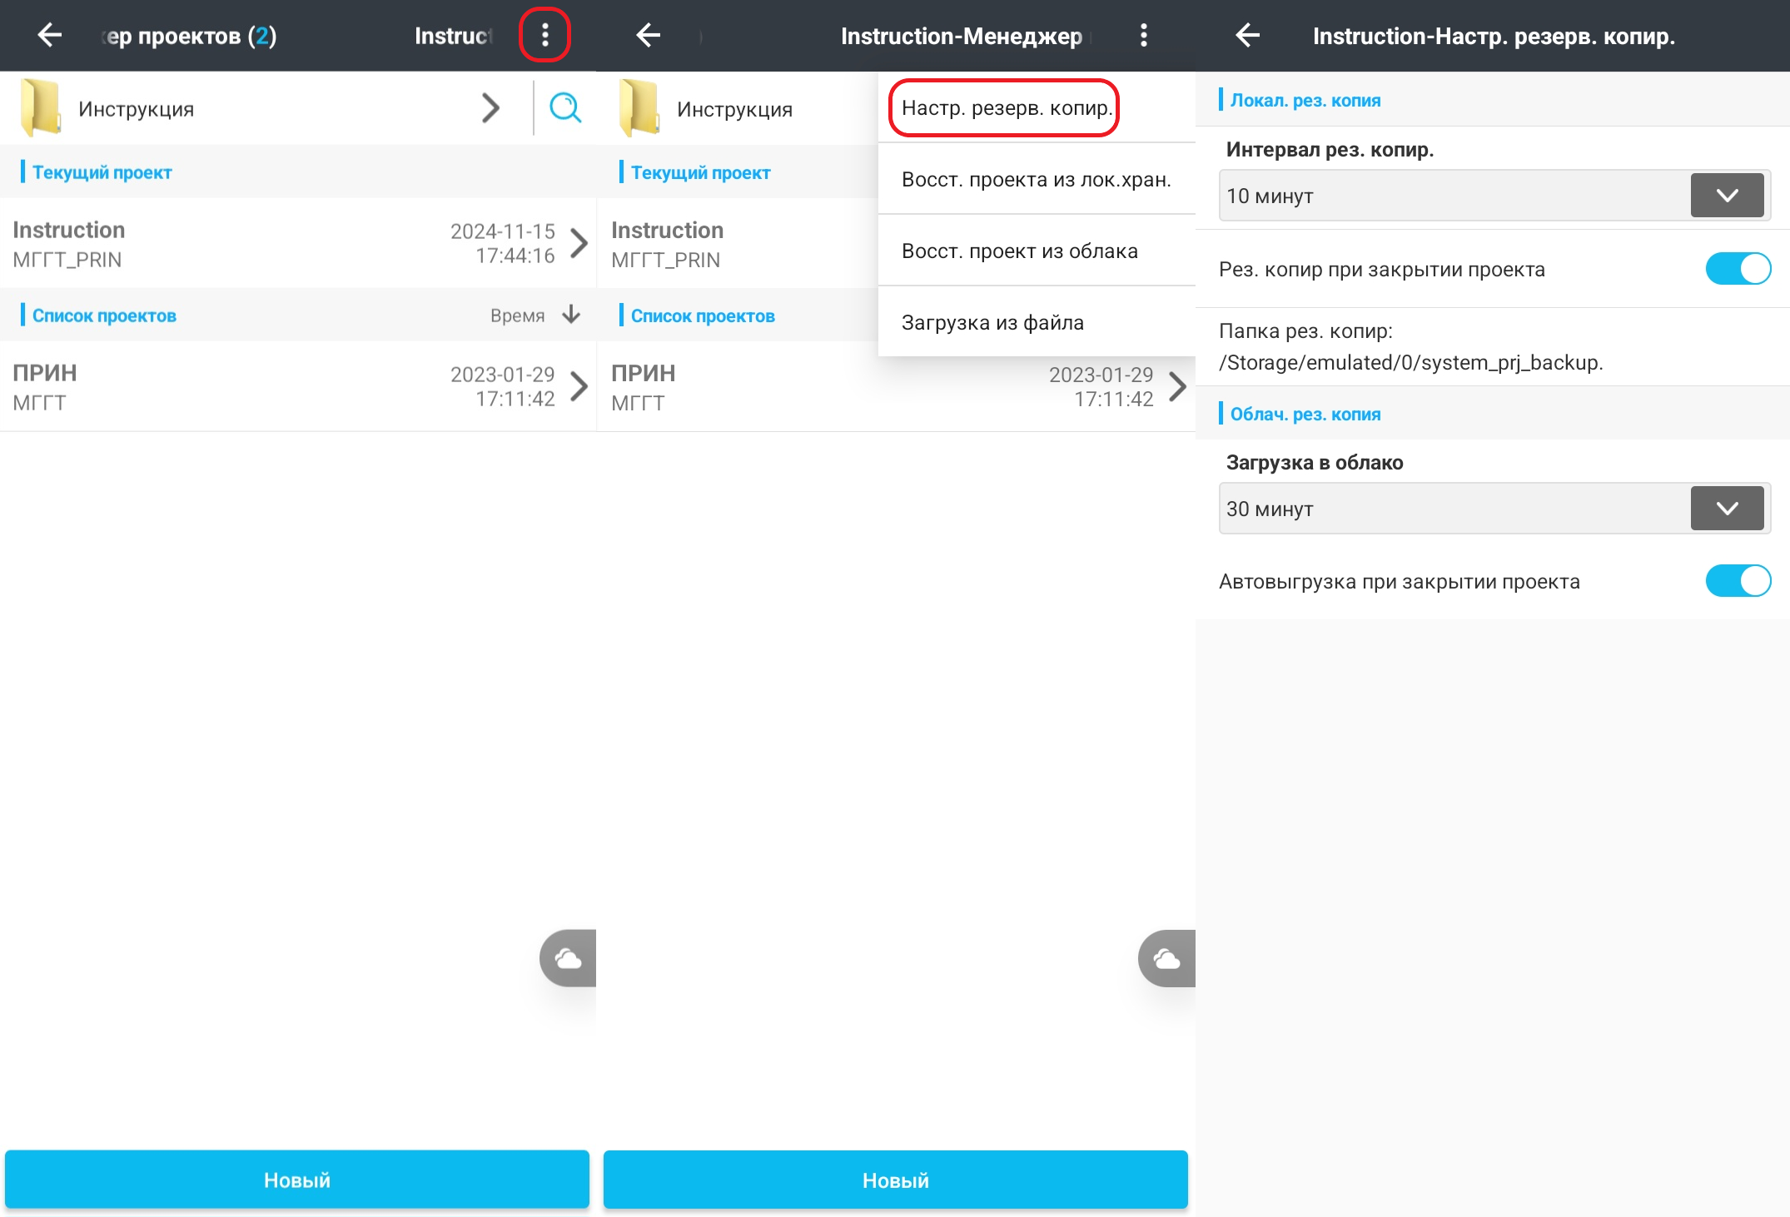The height and width of the screenshot is (1217, 1790).
Task: Open Загрузка в облако 30 минут dropdown
Action: pyautogui.click(x=1726, y=509)
